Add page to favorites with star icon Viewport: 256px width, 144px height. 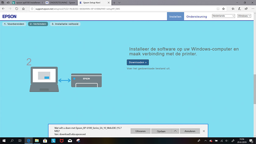point(223,9)
